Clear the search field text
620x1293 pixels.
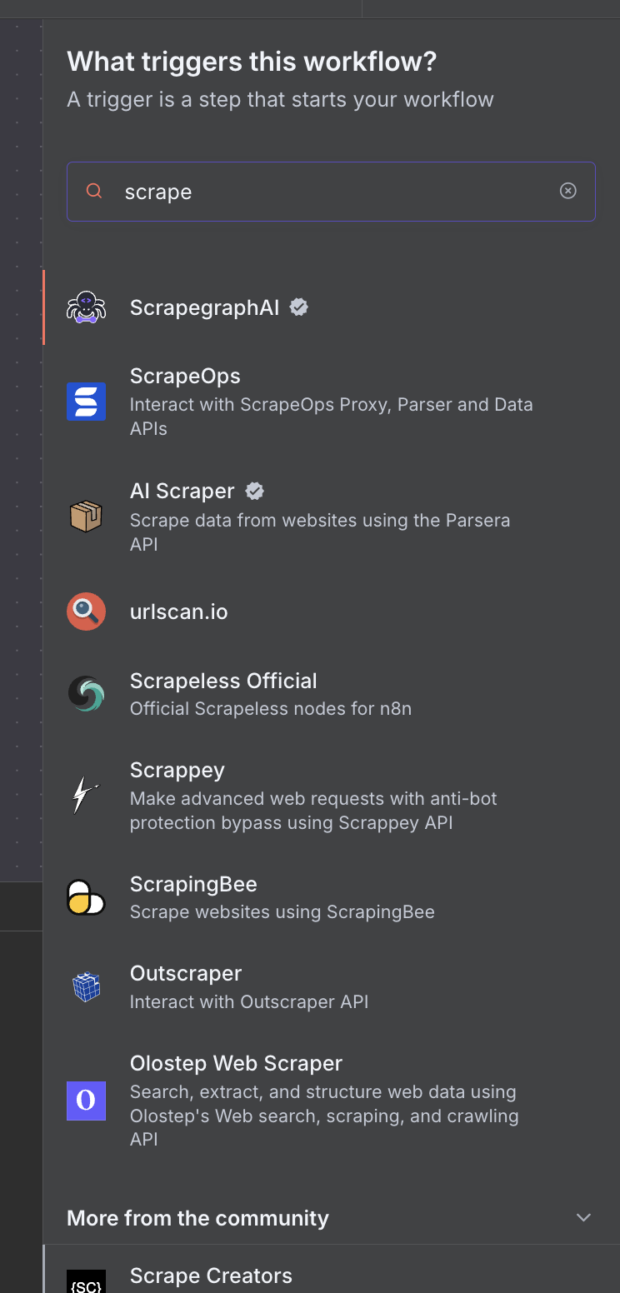point(567,191)
